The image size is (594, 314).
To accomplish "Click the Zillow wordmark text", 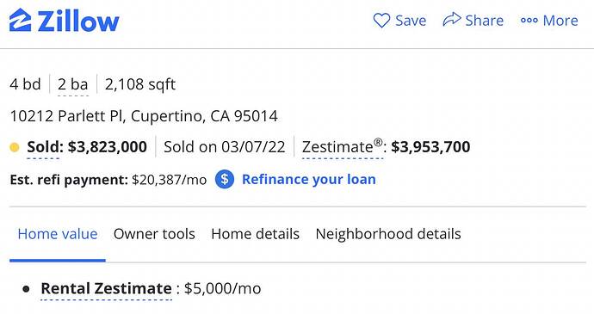I will click(78, 22).
